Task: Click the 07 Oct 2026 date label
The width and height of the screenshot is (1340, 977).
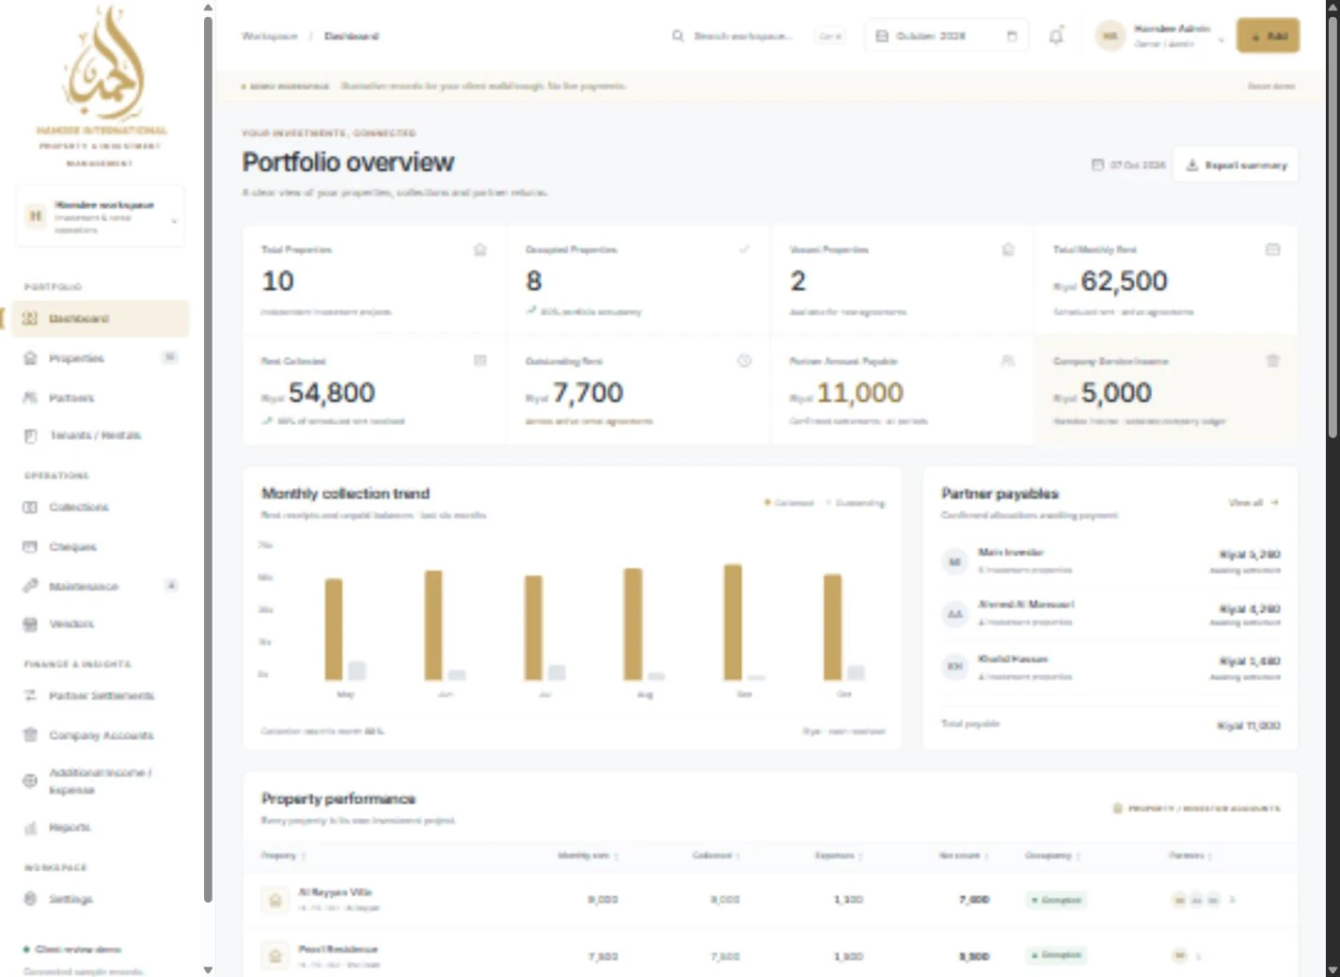Action: pos(1128,165)
